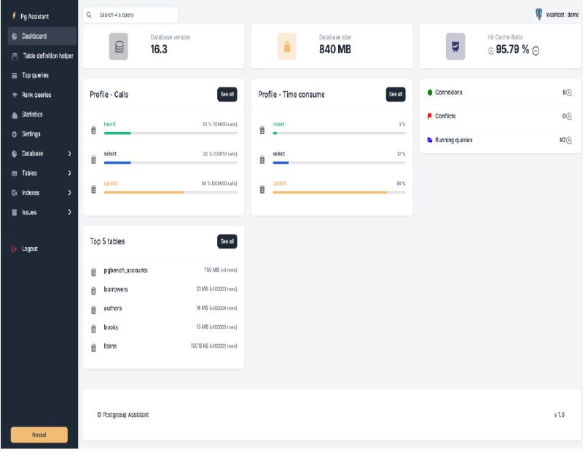Expand the Tables submenu chevron
Viewport: 583px width, 452px height.
tap(69, 173)
